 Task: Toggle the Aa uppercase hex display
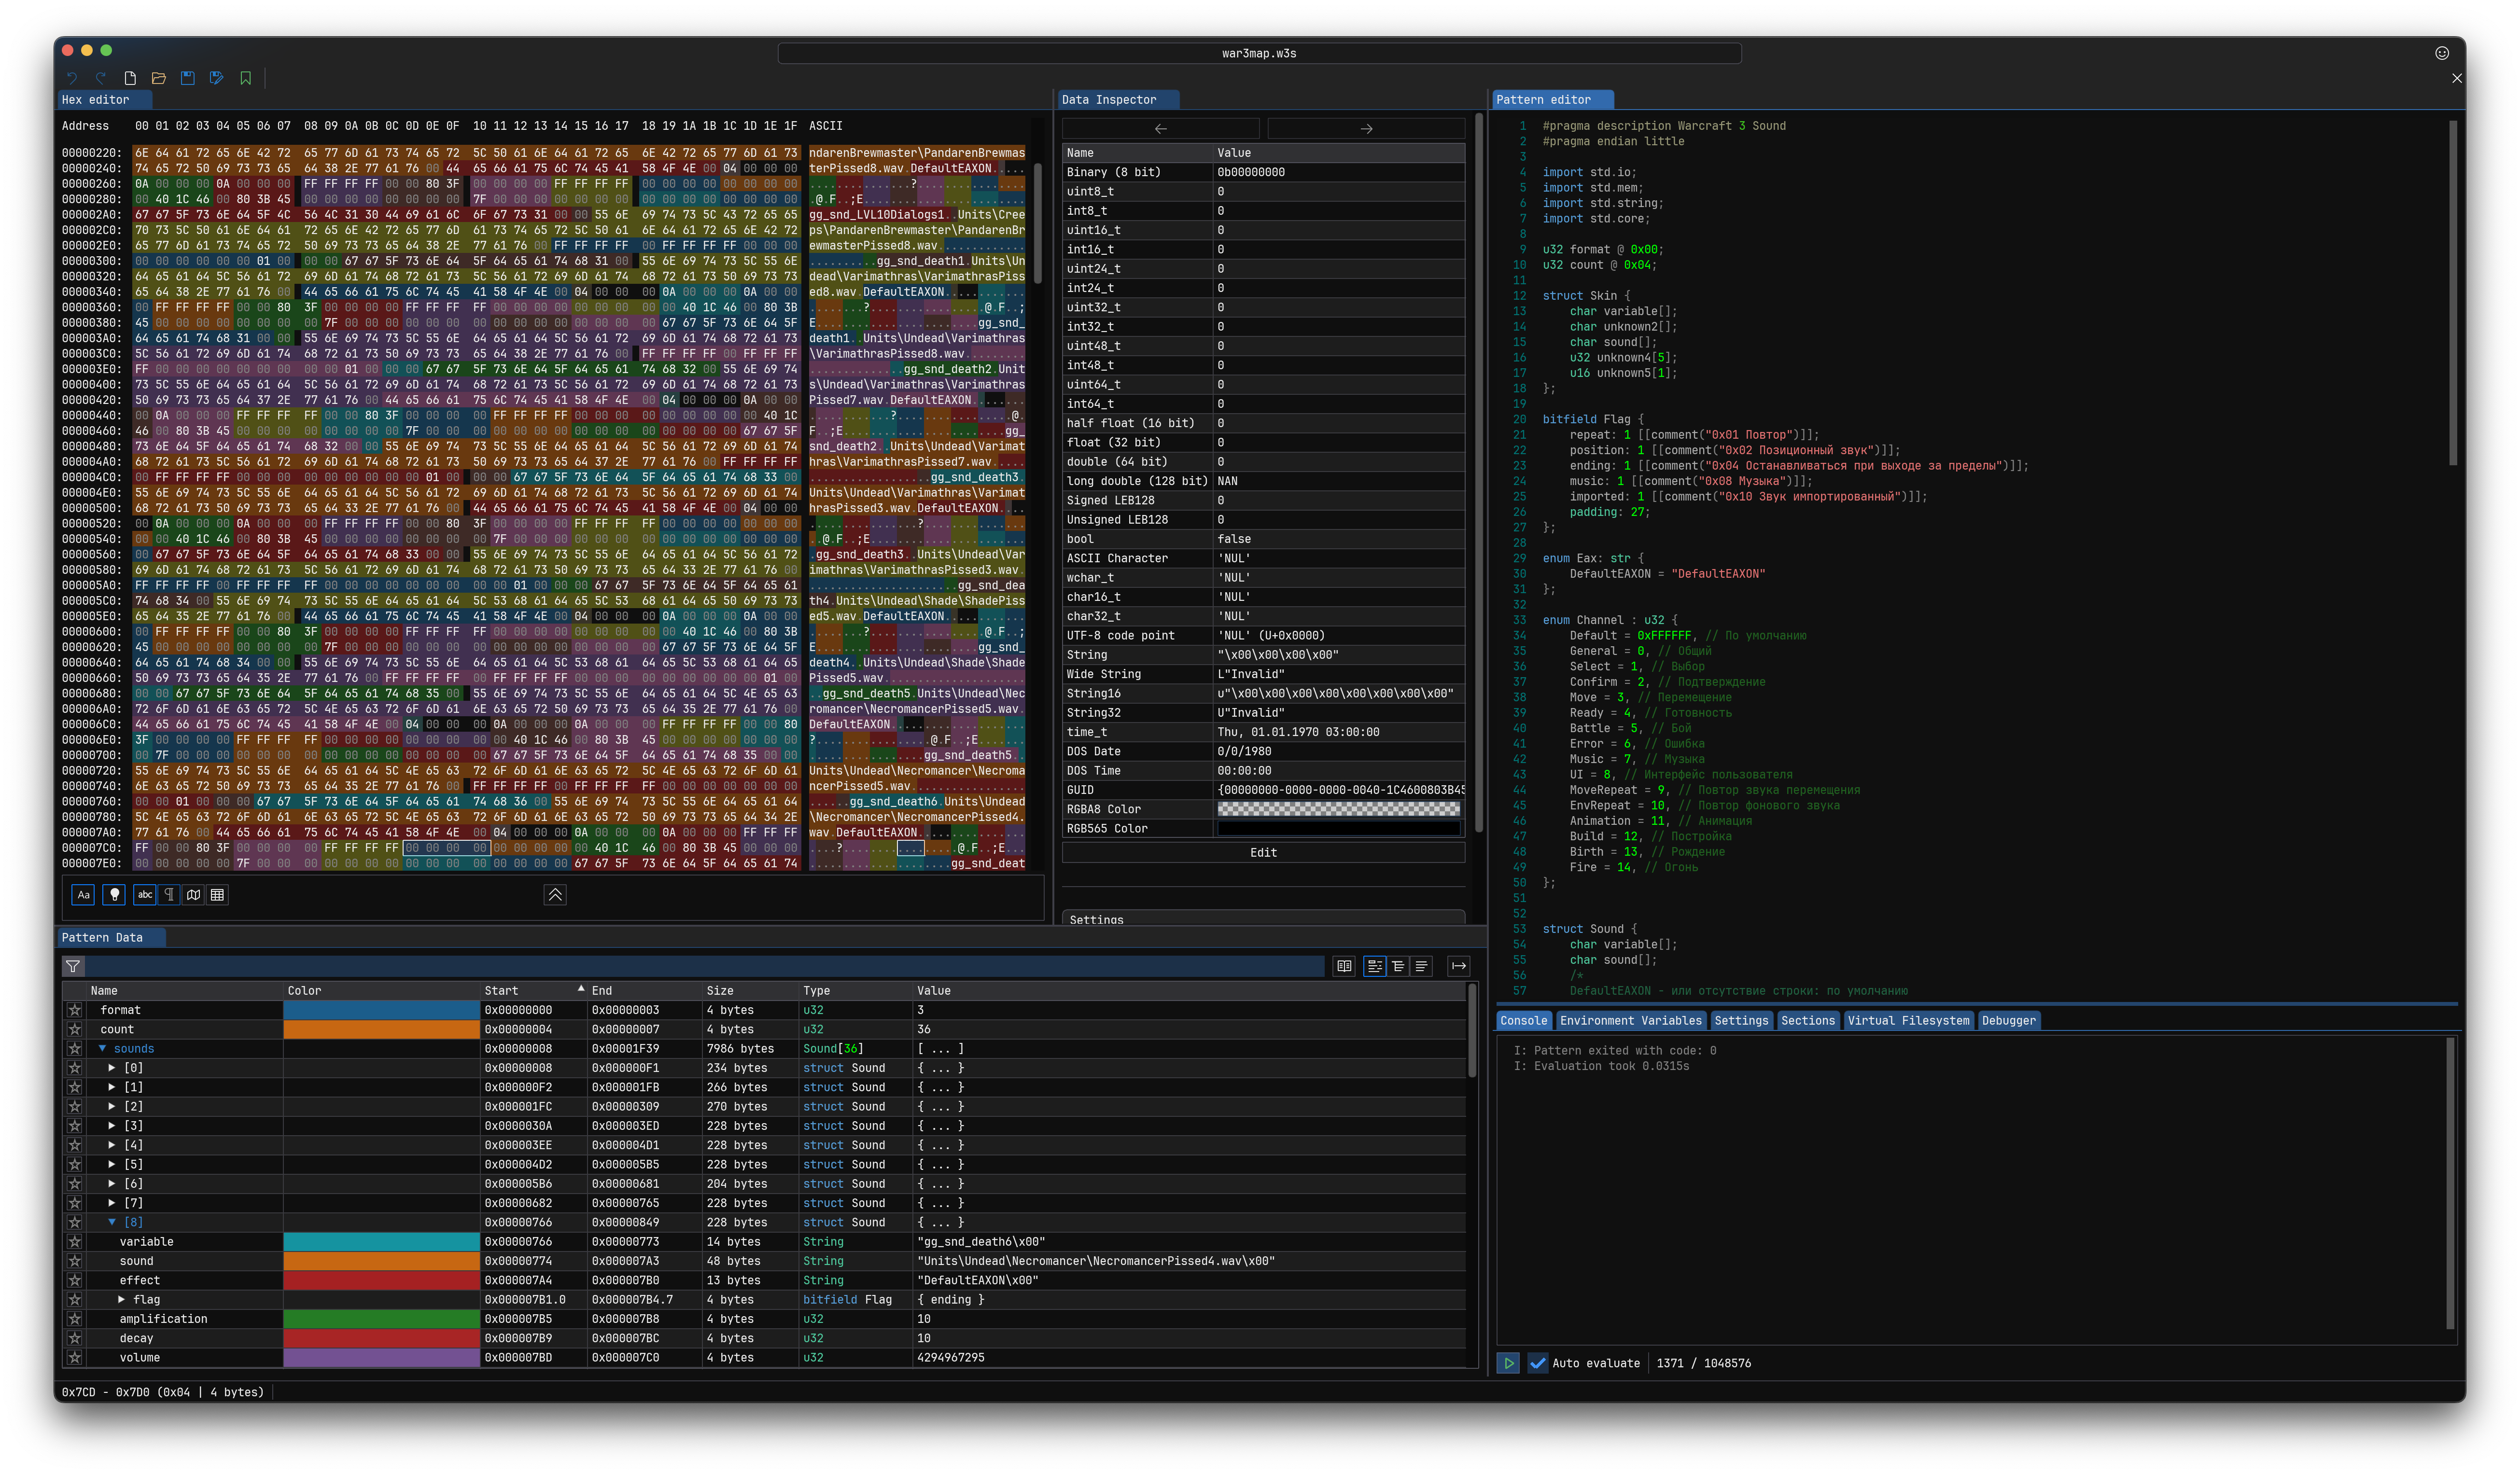click(83, 895)
